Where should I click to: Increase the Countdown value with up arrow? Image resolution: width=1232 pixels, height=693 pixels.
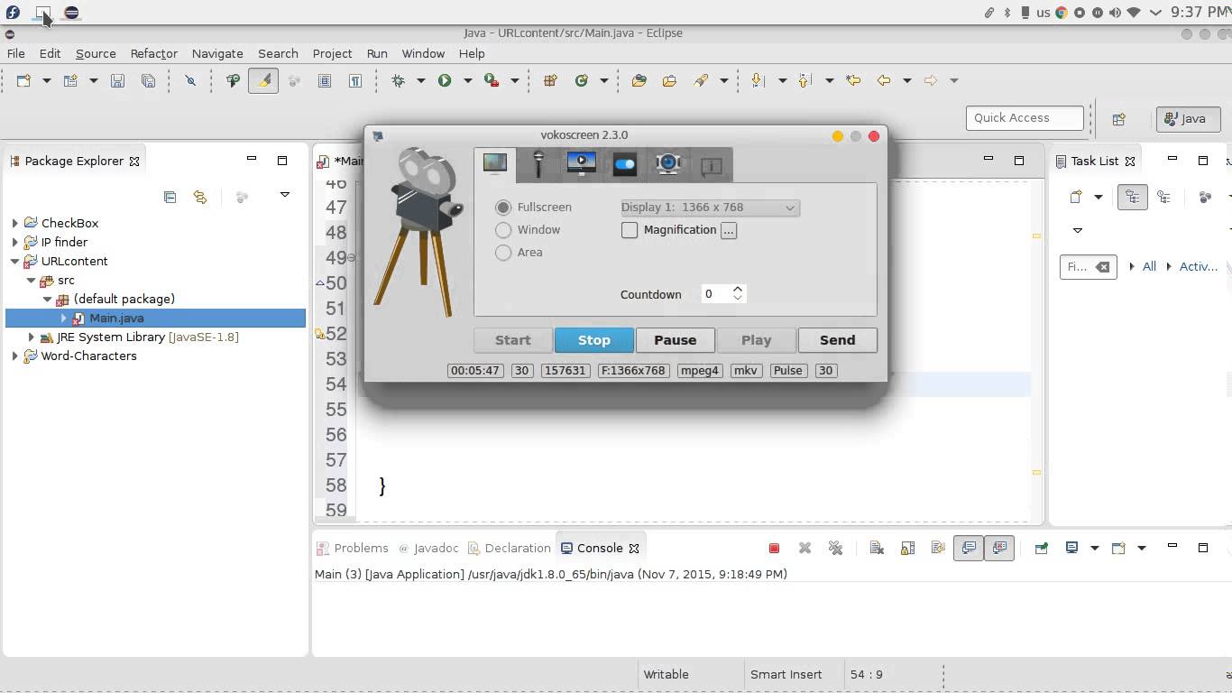pos(738,289)
